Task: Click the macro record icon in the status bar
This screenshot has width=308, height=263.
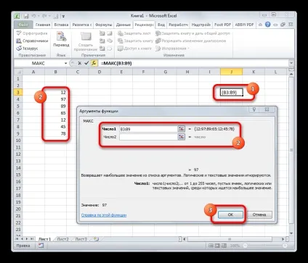Action: tap(41, 246)
